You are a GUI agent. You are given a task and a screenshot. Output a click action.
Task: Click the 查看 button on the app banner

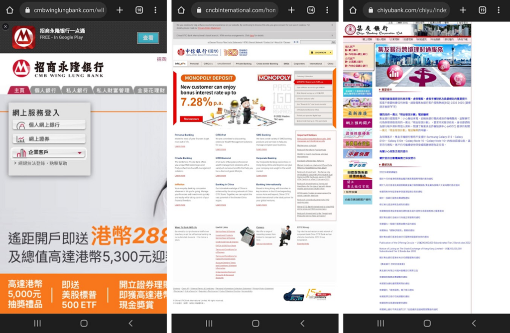point(148,38)
